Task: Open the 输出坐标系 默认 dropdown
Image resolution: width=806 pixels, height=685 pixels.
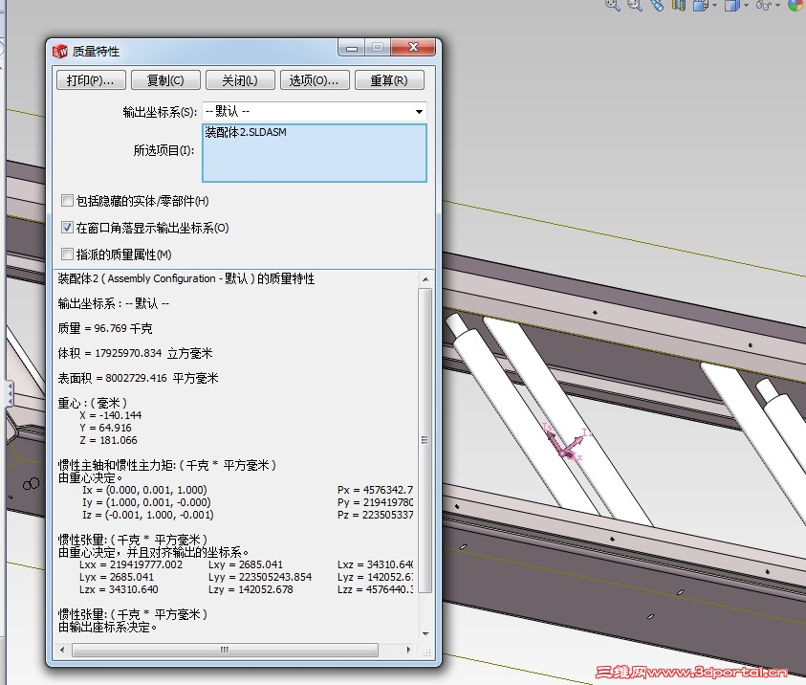Action: click(418, 110)
